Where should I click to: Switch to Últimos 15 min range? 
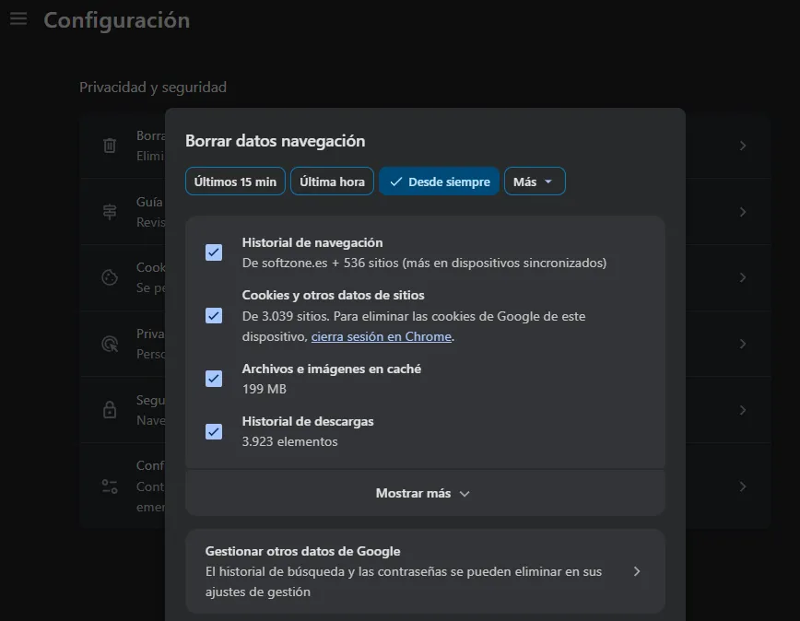click(234, 181)
